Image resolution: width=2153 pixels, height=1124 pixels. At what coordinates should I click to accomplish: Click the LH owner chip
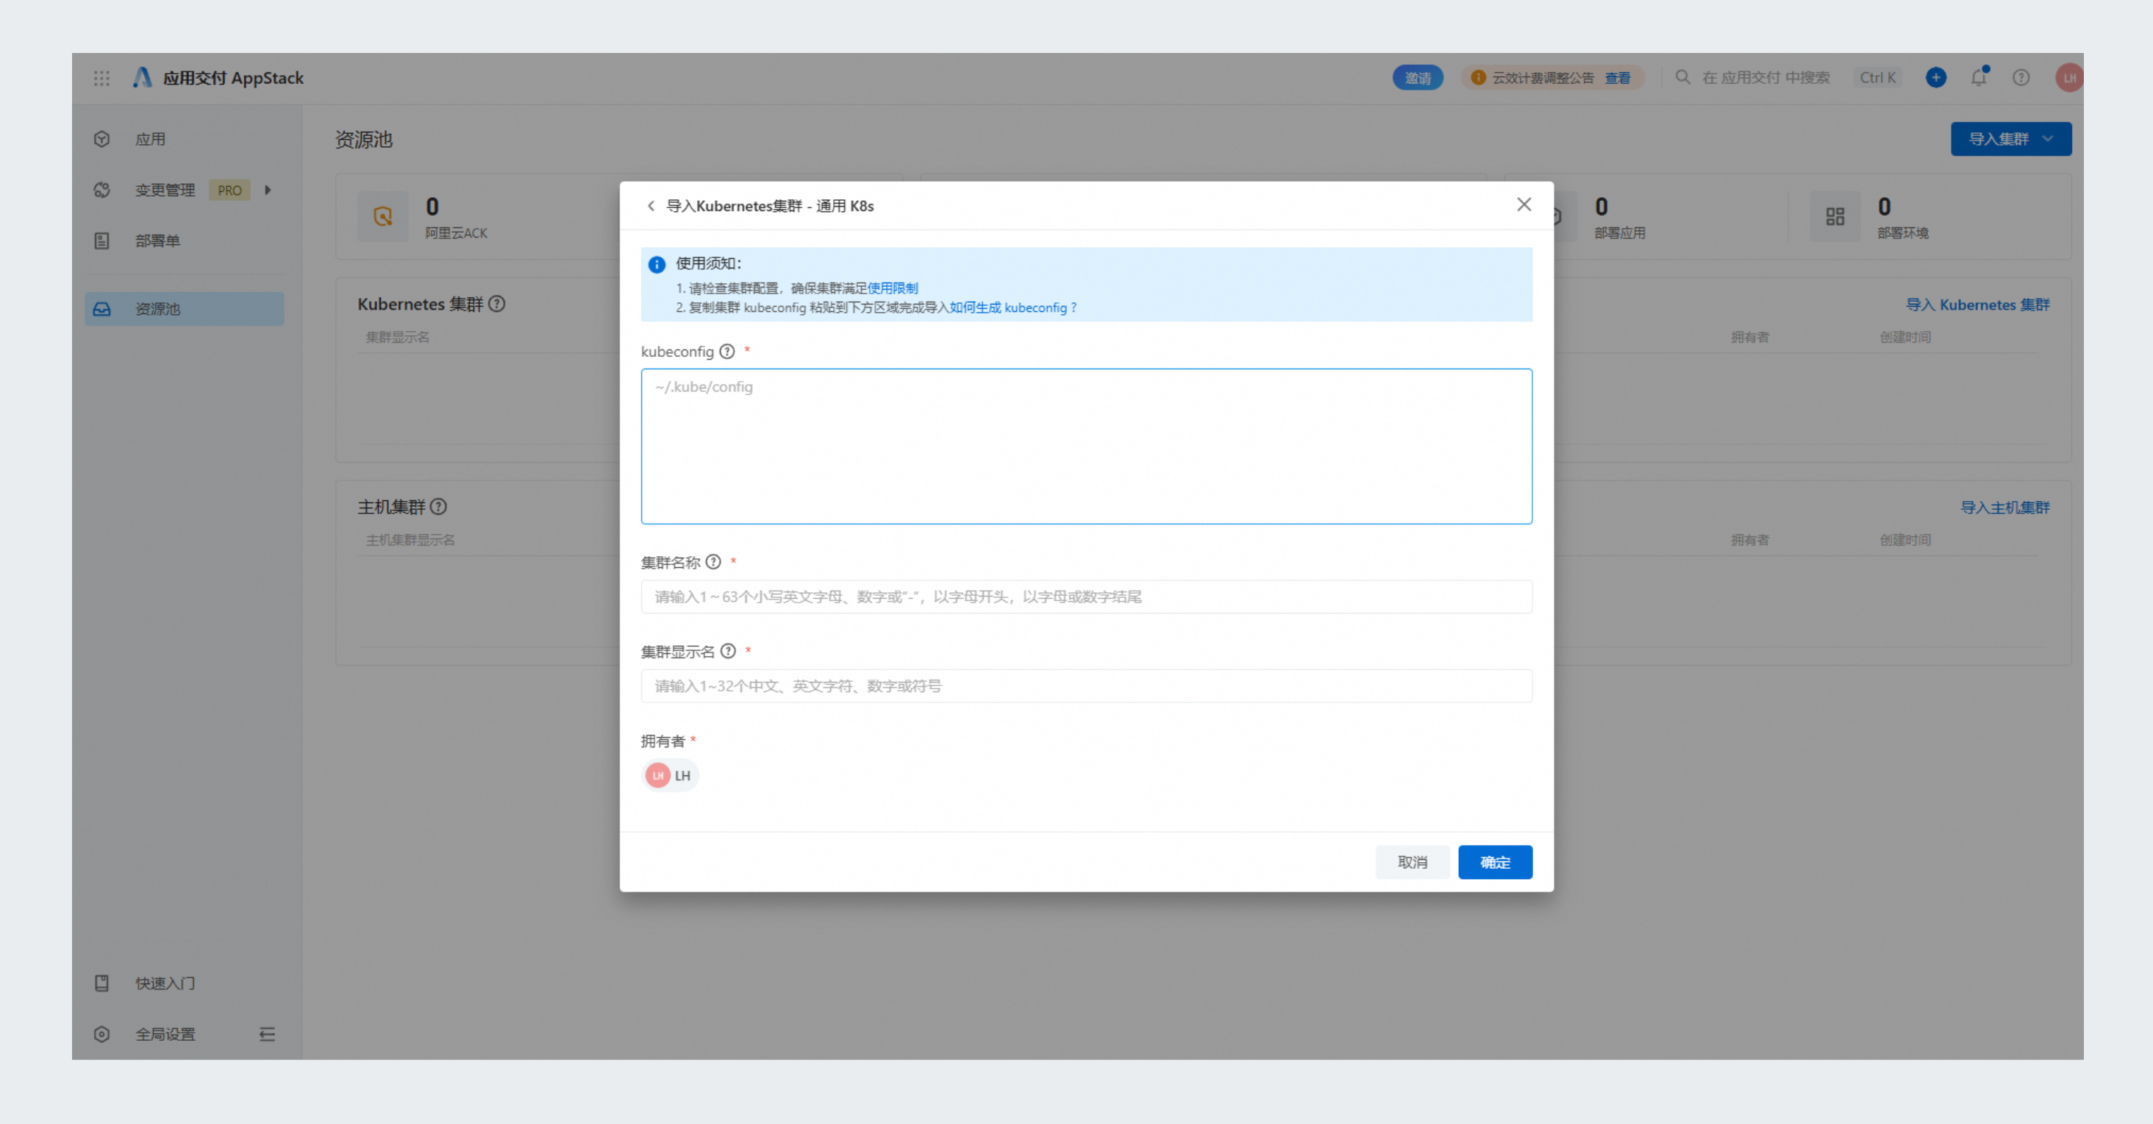pos(671,775)
